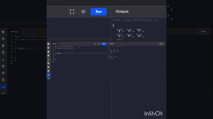Toggle the light theme sun icon in enlarged toolbar
The image size is (213, 119).
(x=83, y=12)
